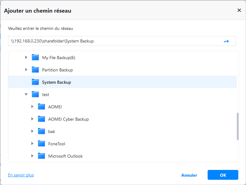Click the blue go-to-path arrow icon
This screenshot has width=246, height=185.
coord(226,41)
